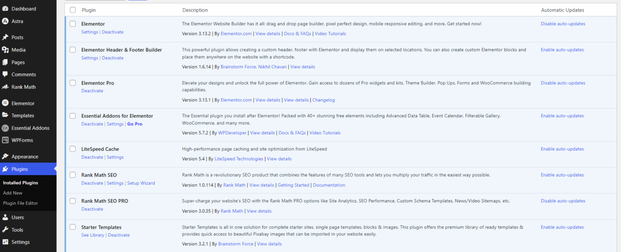Click the Automatic Updates column header

pos(562,10)
